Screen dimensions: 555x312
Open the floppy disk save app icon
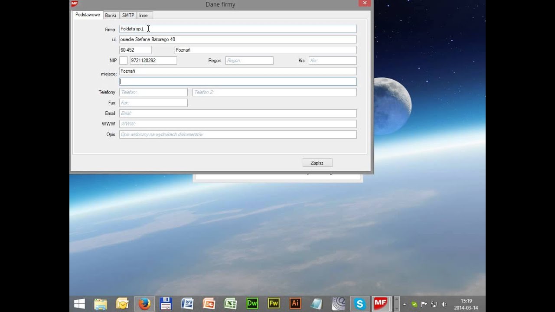pos(166,304)
